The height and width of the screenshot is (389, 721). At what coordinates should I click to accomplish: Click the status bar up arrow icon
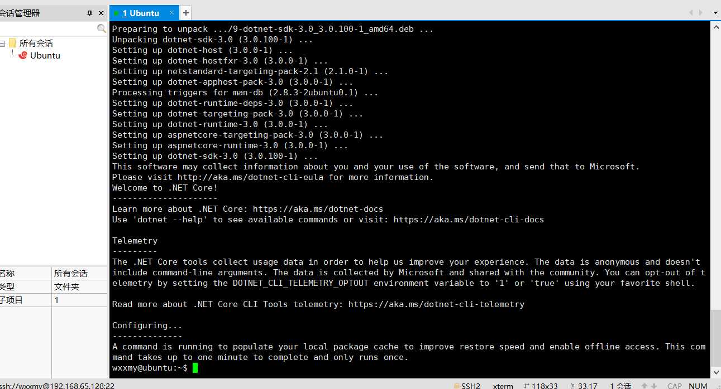tap(645, 386)
